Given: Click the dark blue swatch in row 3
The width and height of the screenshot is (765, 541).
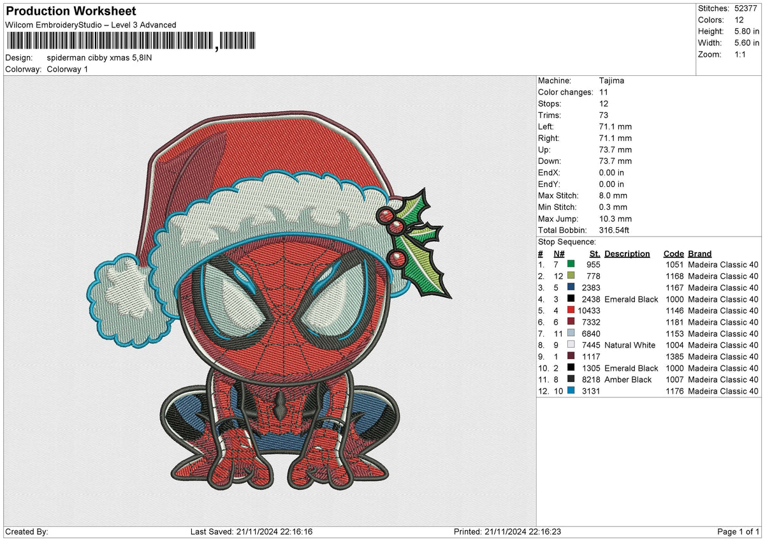Looking at the screenshot, I should coord(571,287).
